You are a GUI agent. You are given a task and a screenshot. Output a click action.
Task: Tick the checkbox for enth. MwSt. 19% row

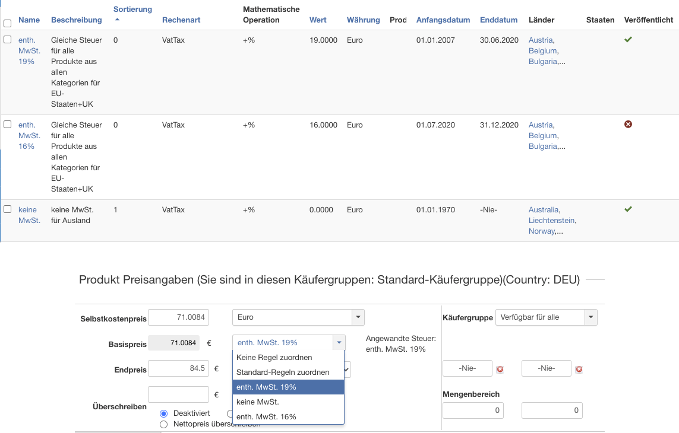tap(8, 40)
